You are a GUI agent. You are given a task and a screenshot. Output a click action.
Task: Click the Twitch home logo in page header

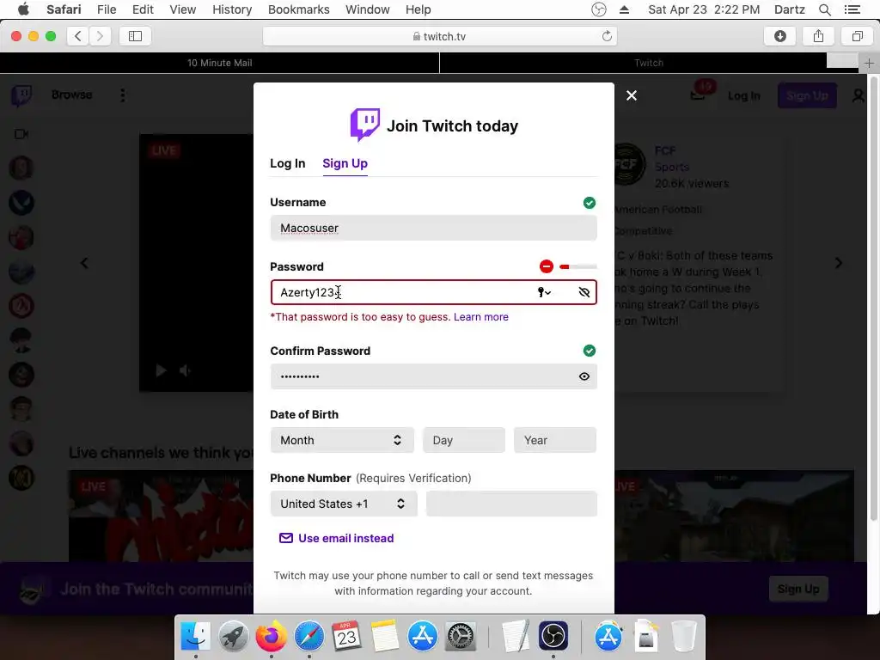point(21,95)
